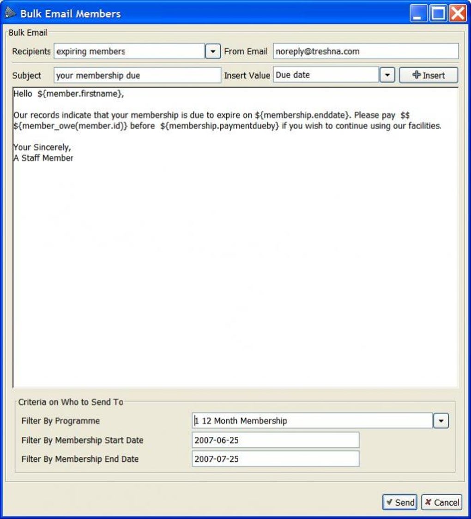471x519 pixels.
Task: Close the Bulk Email Members window
Action: pyautogui.click(x=458, y=13)
